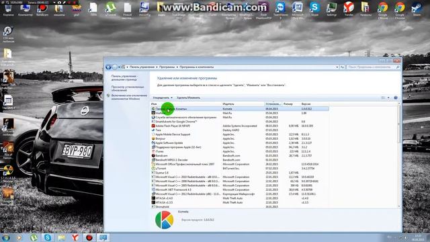
Task: Select Apple Mobile Device Support entry
Action: 240,134
